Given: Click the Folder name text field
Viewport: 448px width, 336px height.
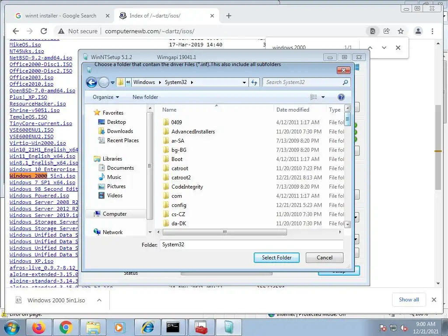Looking at the screenshot, I should pos(252,245).
